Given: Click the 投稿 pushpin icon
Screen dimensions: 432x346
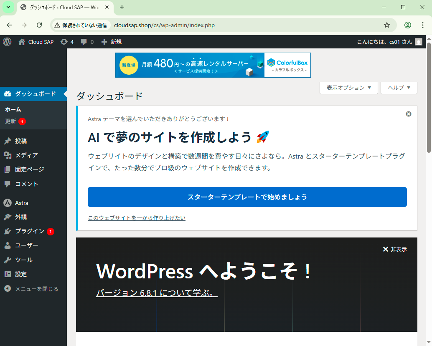Looking at the screenshot, I should (x=8, y=141).
